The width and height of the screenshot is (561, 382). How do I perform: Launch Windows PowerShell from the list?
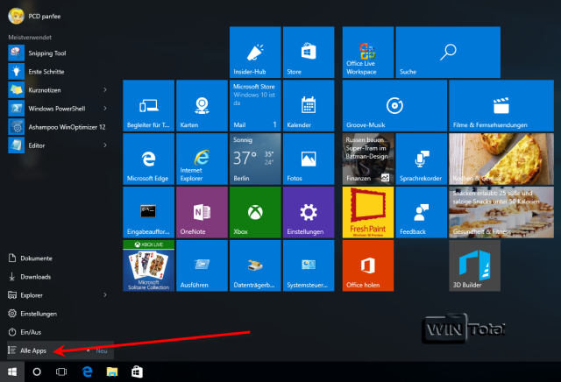(x=53, y=109)
